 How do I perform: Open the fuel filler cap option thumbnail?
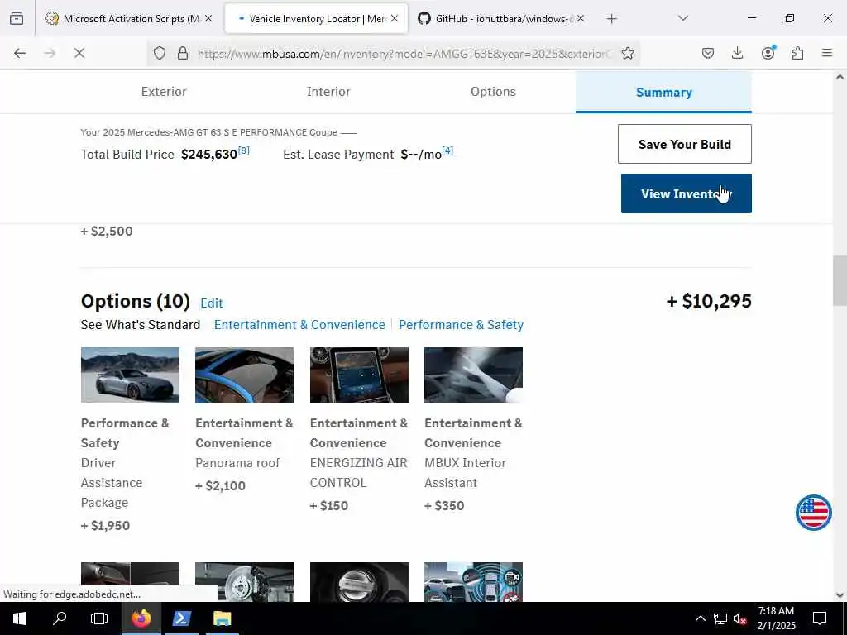[359, 582]
